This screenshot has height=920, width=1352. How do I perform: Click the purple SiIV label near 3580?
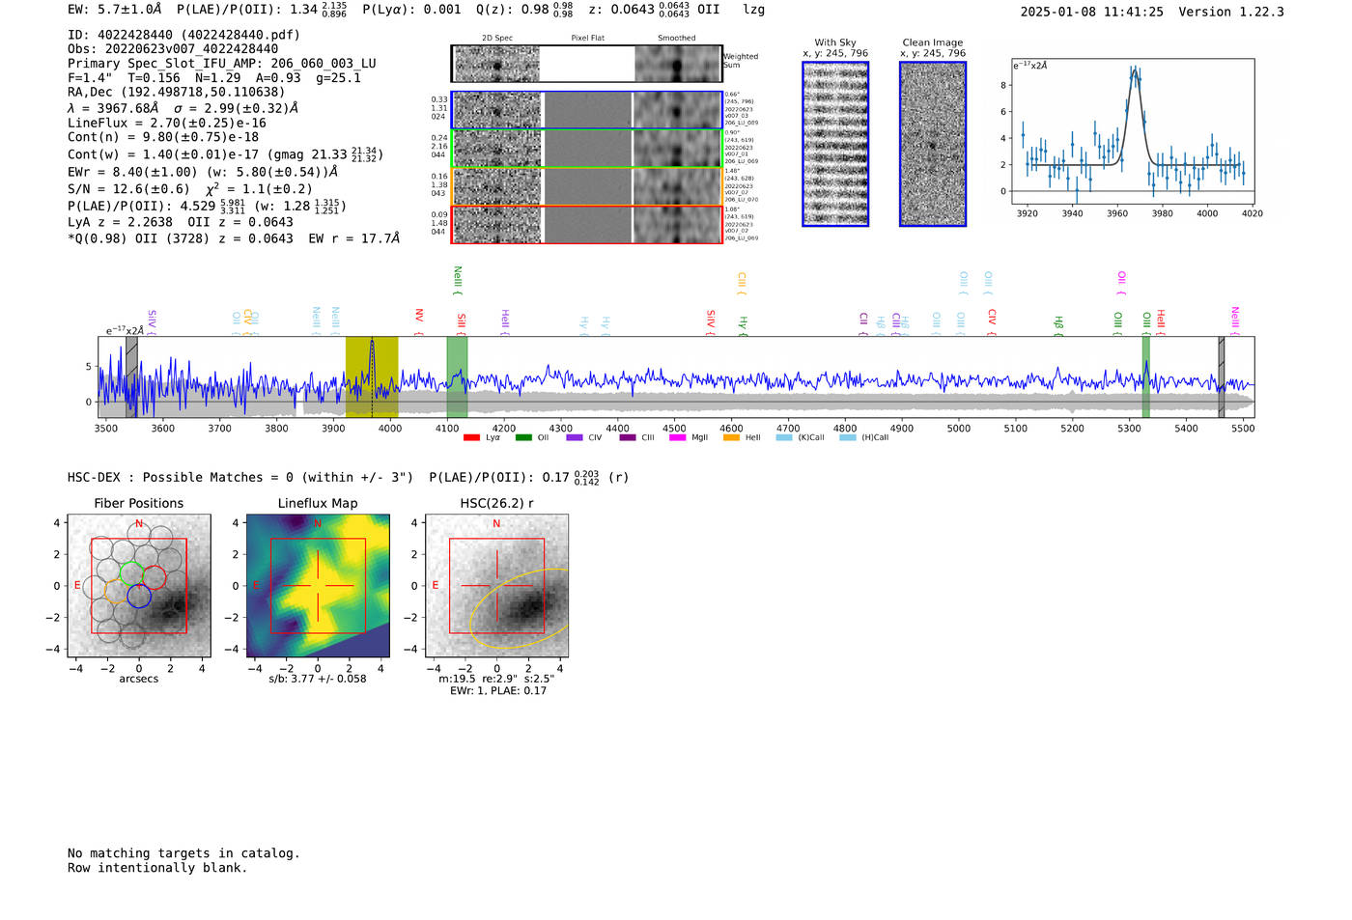pos(152,321)
